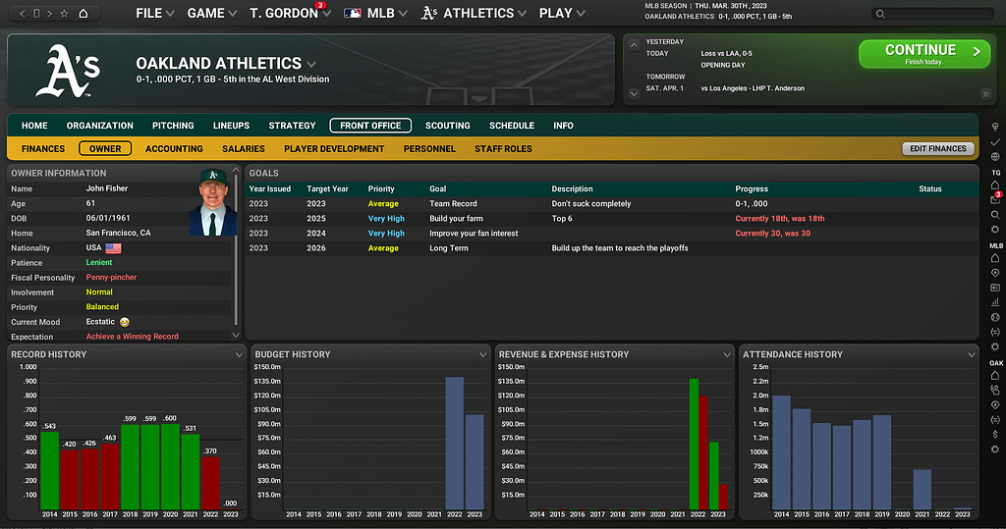Click the ID card icon under MLB

pos(995,288)
